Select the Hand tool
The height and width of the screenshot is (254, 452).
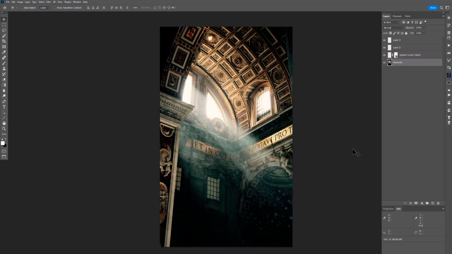point(4,123)
